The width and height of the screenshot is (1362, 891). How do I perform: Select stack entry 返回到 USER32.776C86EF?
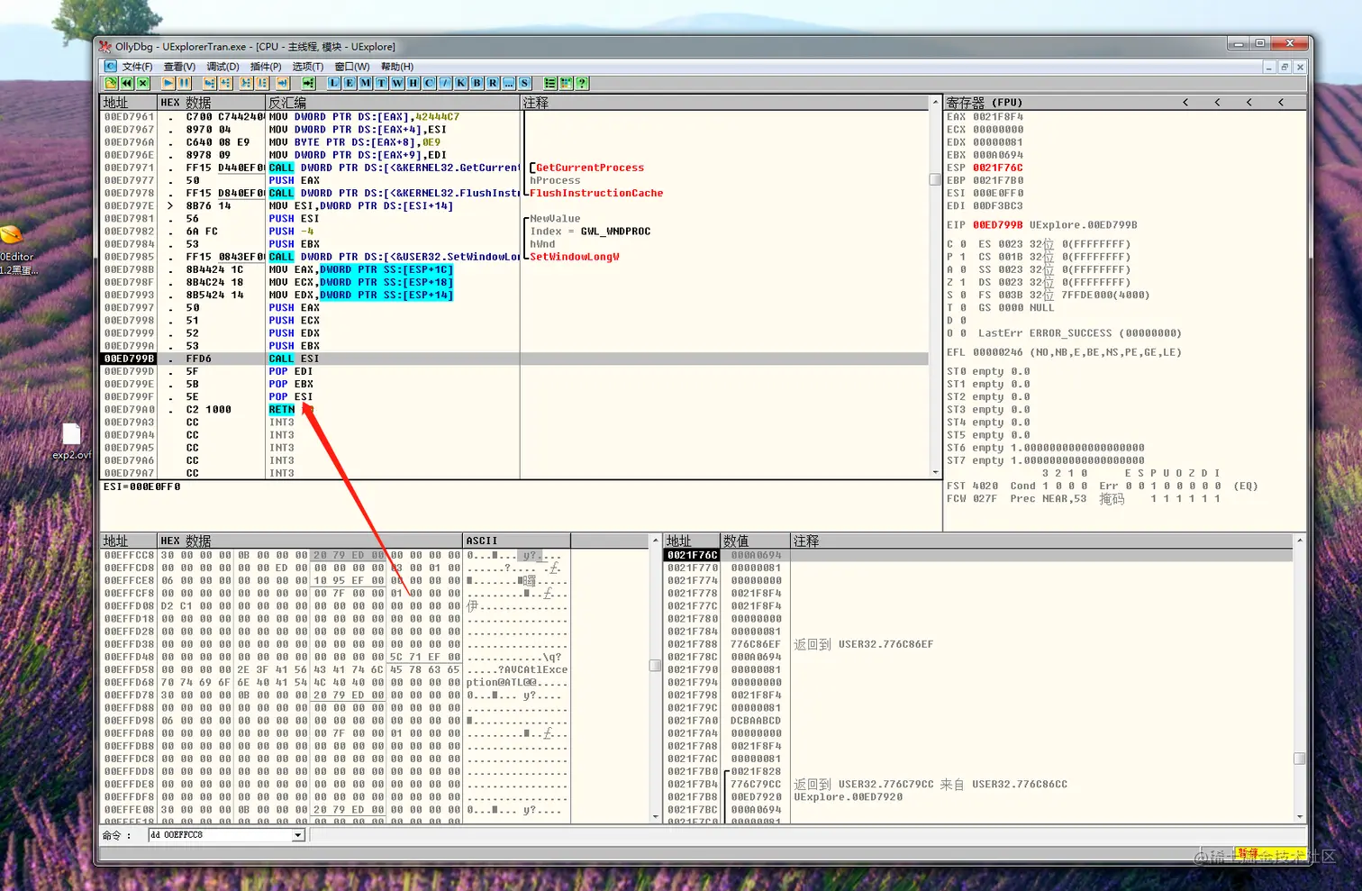point(863,644)
